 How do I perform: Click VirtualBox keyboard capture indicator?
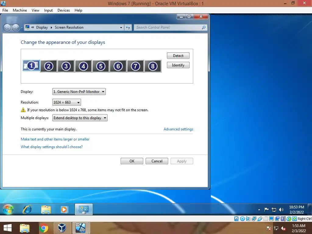coord(295,219)
